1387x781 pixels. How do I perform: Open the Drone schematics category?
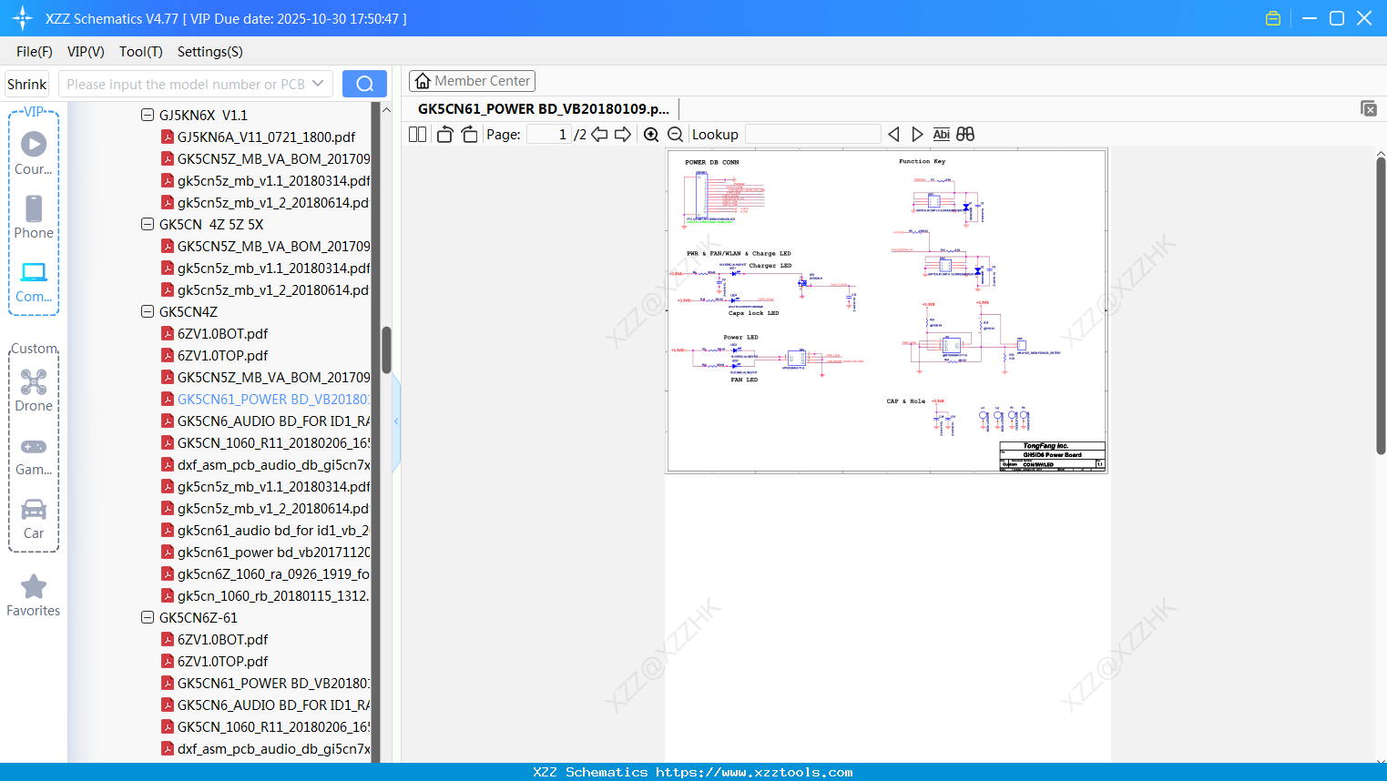pyautogui.click(x=34, y=390)
